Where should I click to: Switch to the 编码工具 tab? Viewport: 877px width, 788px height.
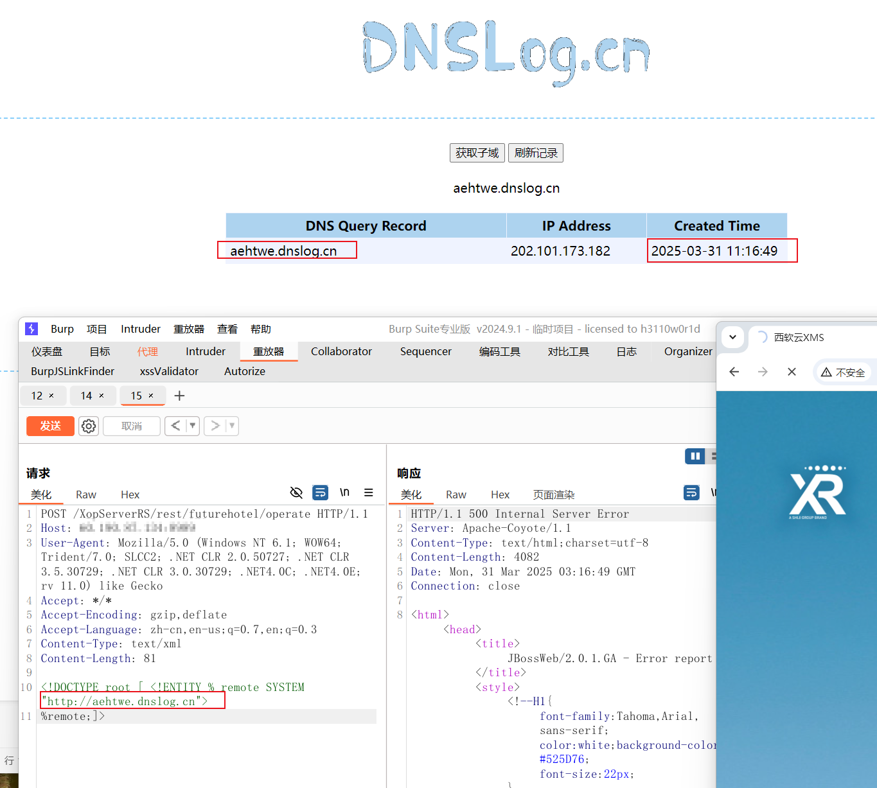coord(500,351)
